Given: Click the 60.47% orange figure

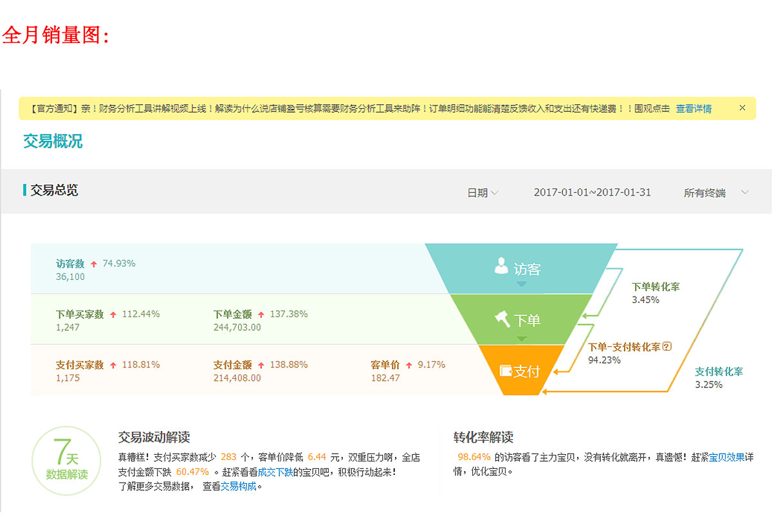Looking at the screenshot, I should pos(192,472).
